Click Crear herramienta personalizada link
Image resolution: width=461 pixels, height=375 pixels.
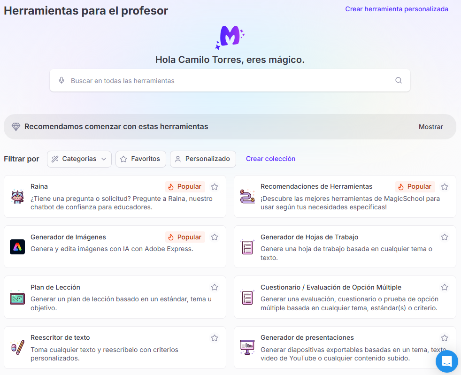[x=396, y=9]
